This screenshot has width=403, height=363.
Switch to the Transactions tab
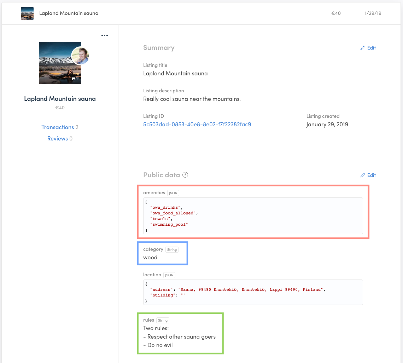(x=58, y=127)
